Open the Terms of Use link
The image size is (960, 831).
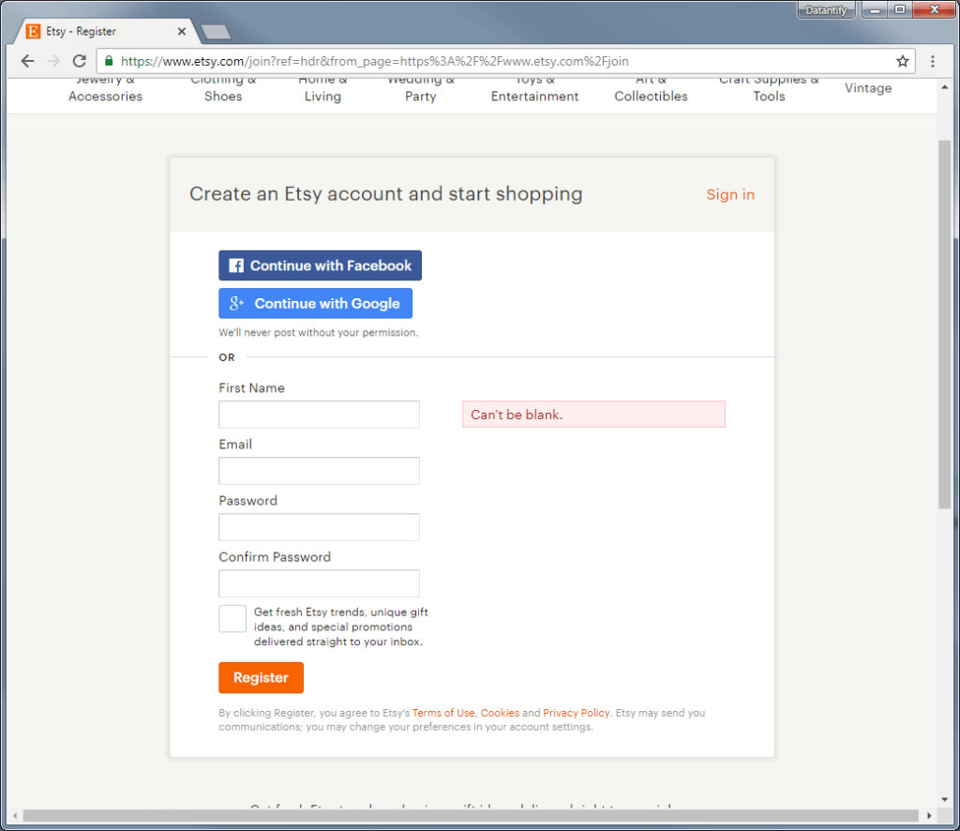click(x=443, y=713)
